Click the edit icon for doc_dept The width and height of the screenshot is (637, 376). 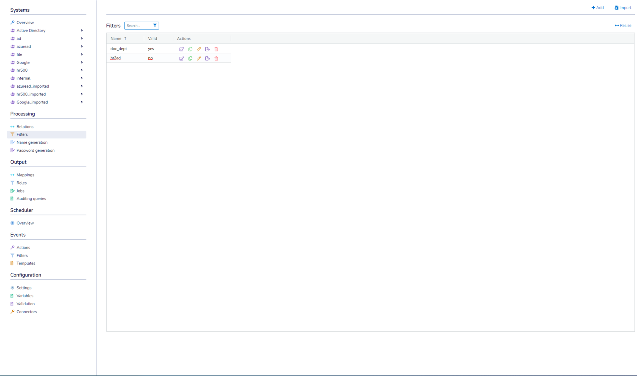[x=181, y=49]
